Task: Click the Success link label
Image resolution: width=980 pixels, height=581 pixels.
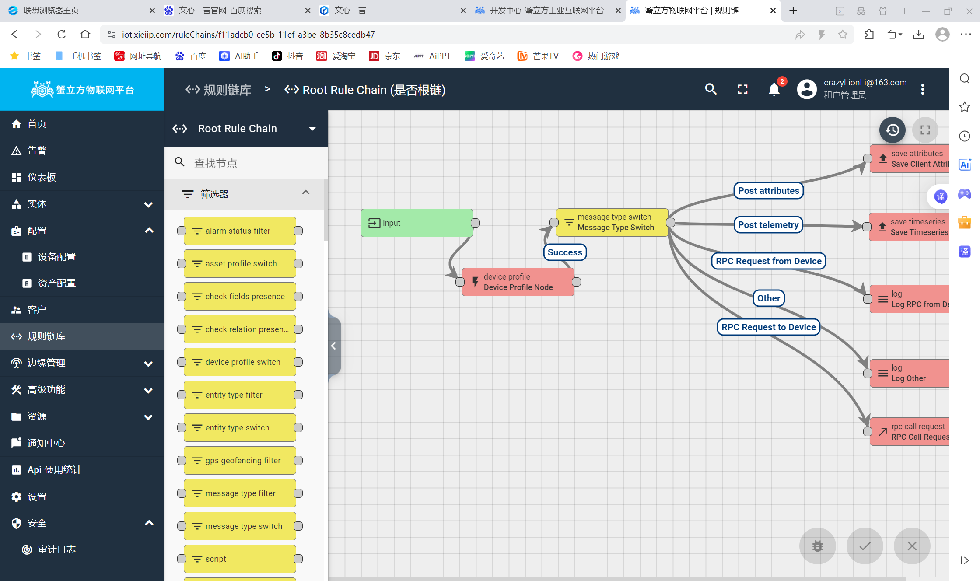Action: 565,252
